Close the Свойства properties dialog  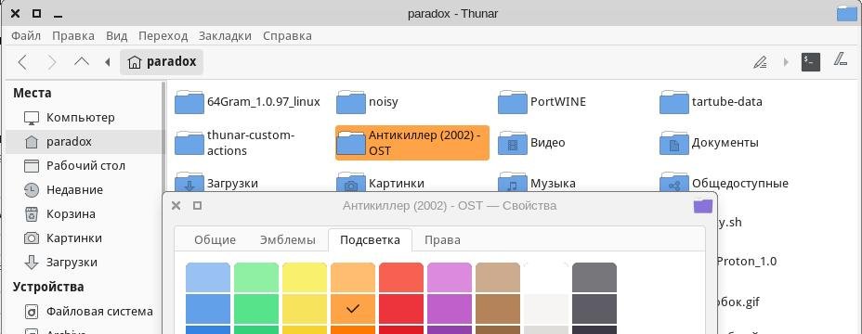click(x=176, y=206)
